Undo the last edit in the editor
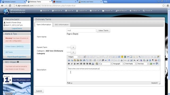The height and width of the screenshot is (95, 170). (x=109, y=60)
